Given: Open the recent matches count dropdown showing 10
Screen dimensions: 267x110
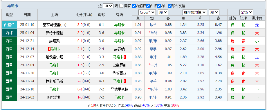Looking at the screenshot, I should click(108, 6).
